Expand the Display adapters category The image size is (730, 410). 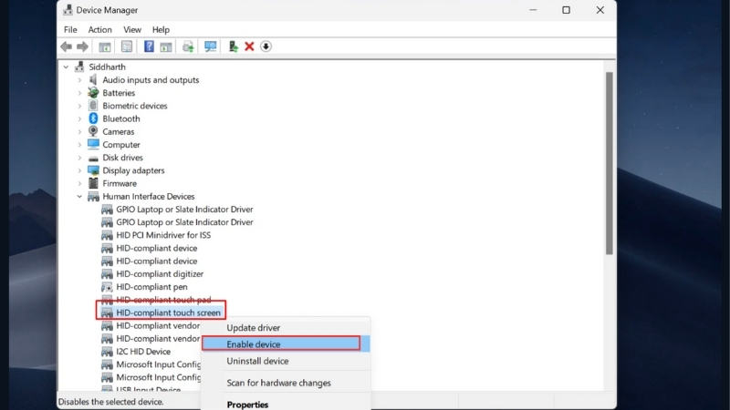pos(79,170)
